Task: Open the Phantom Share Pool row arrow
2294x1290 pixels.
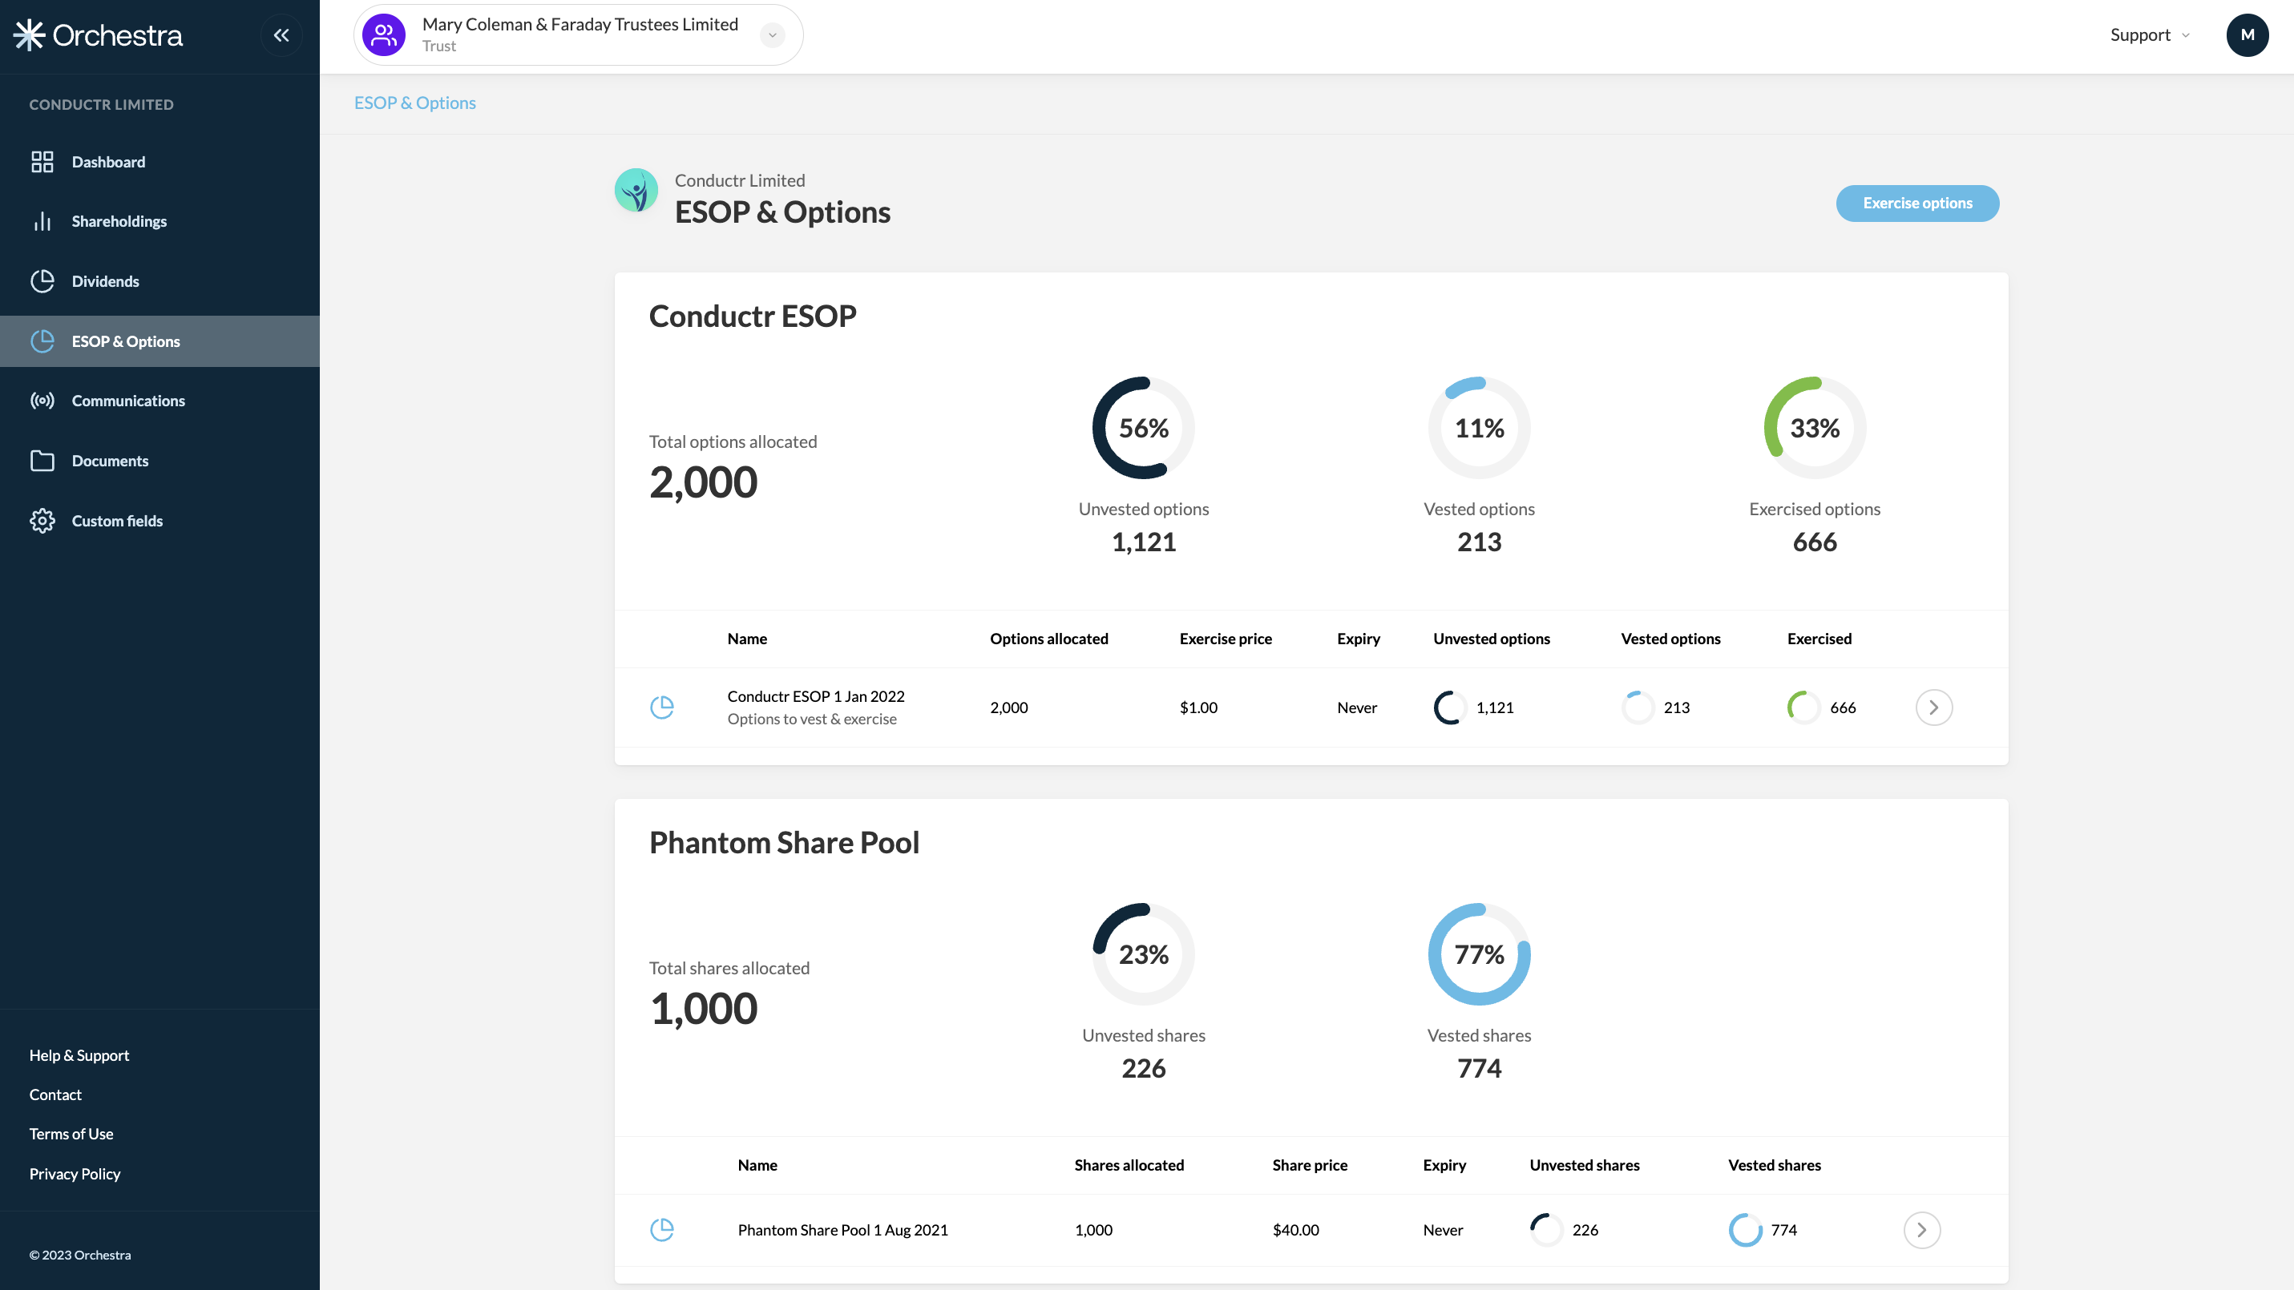Action: tap(1922, 1231)
